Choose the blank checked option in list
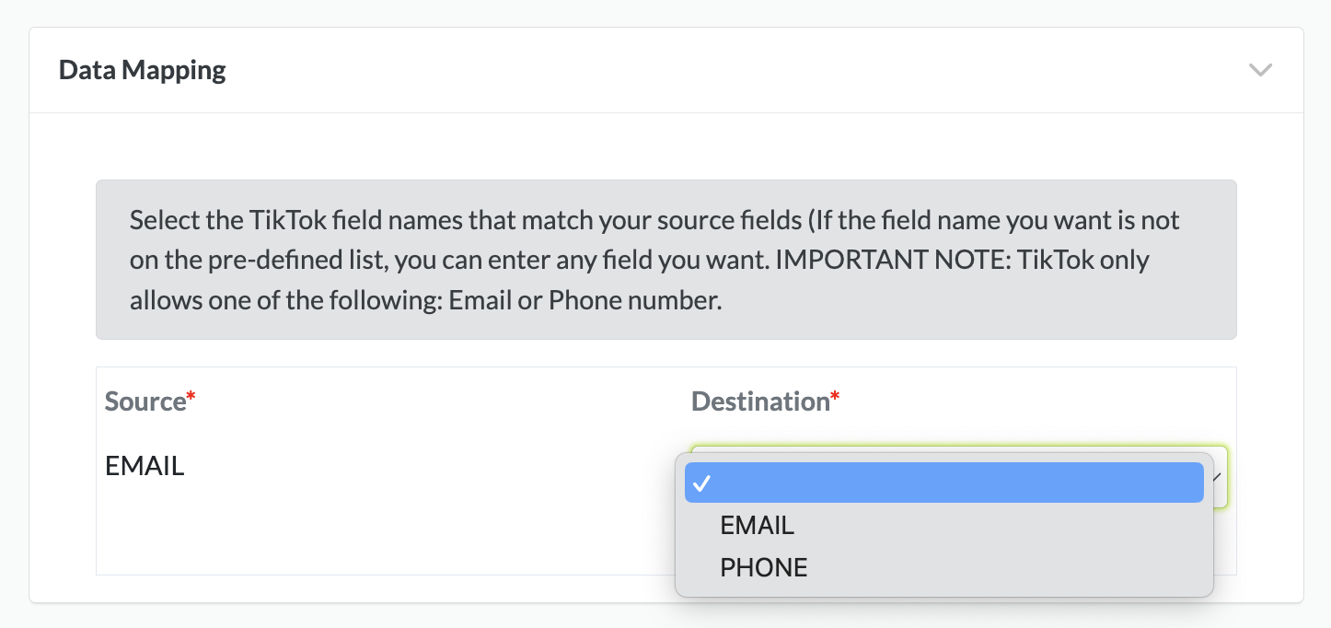This screenshot has height=628, width=1331. [x=943, y=483]
